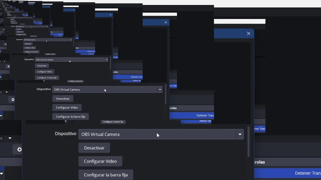Expand the down arrow above the second-largest gear icon
The height and width of the screenshot is (180, 321).
coord(7,92)
